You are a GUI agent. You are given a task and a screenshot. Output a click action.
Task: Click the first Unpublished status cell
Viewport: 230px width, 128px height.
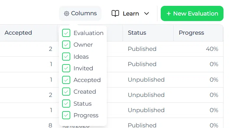[146, 80]
